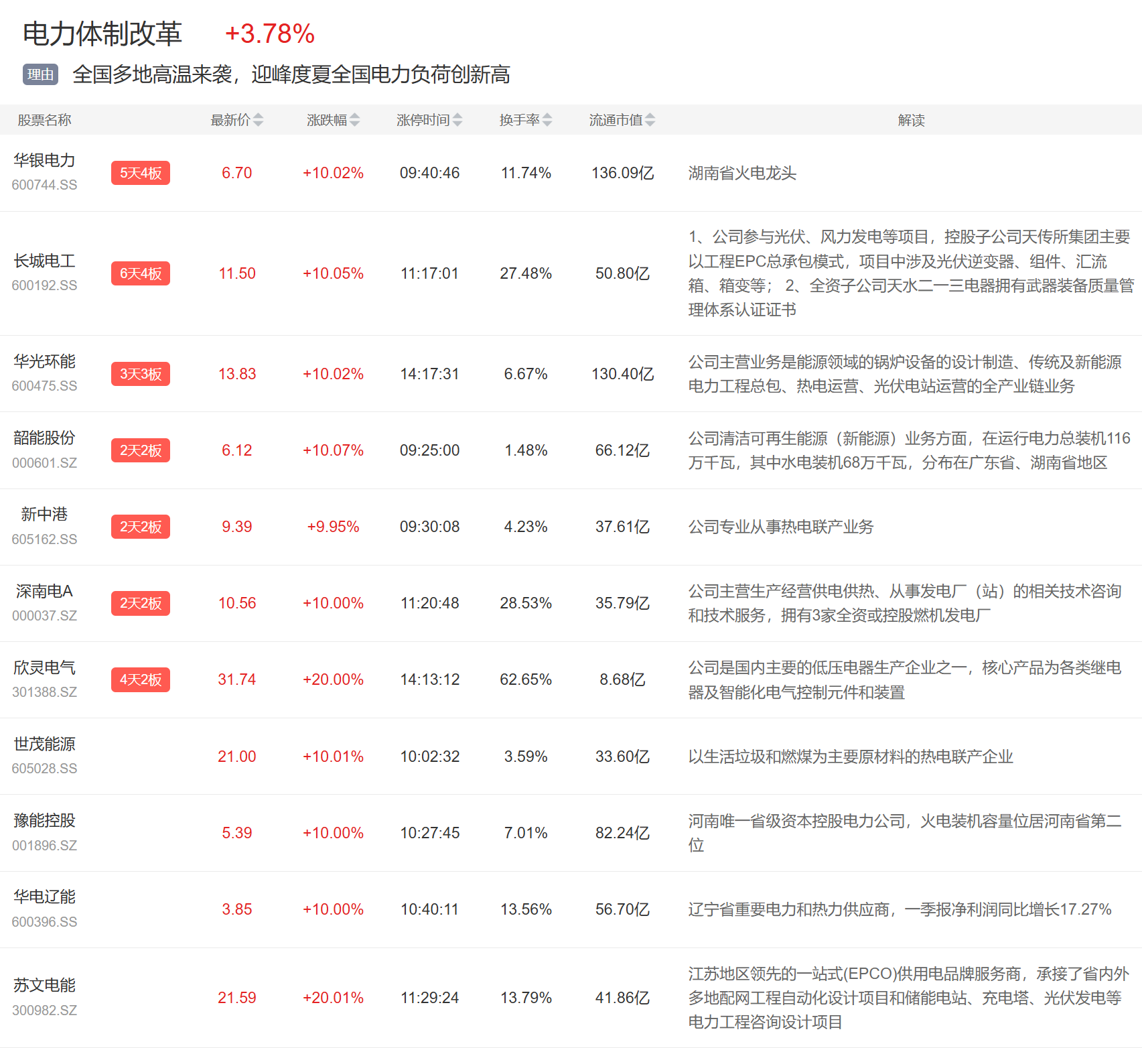
Task: Click the 理由 tag badge
Action: click(x=41, y=74)
